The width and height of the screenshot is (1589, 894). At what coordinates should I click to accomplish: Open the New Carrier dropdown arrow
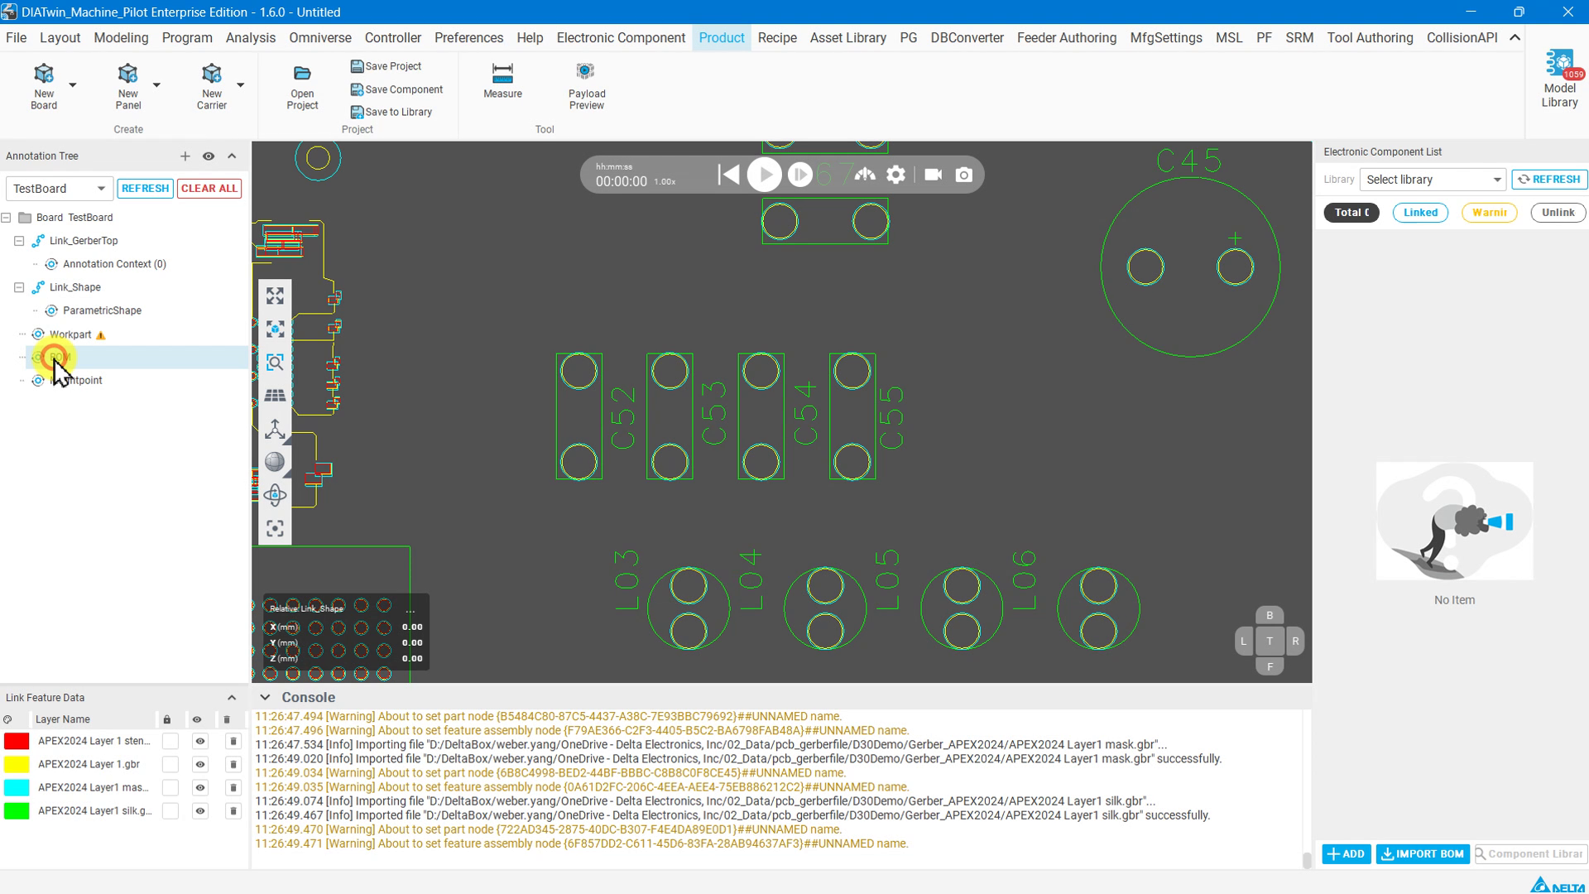(x=241, y=84)
